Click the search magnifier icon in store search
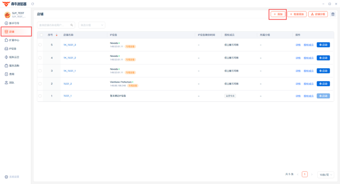 (72, 25)
